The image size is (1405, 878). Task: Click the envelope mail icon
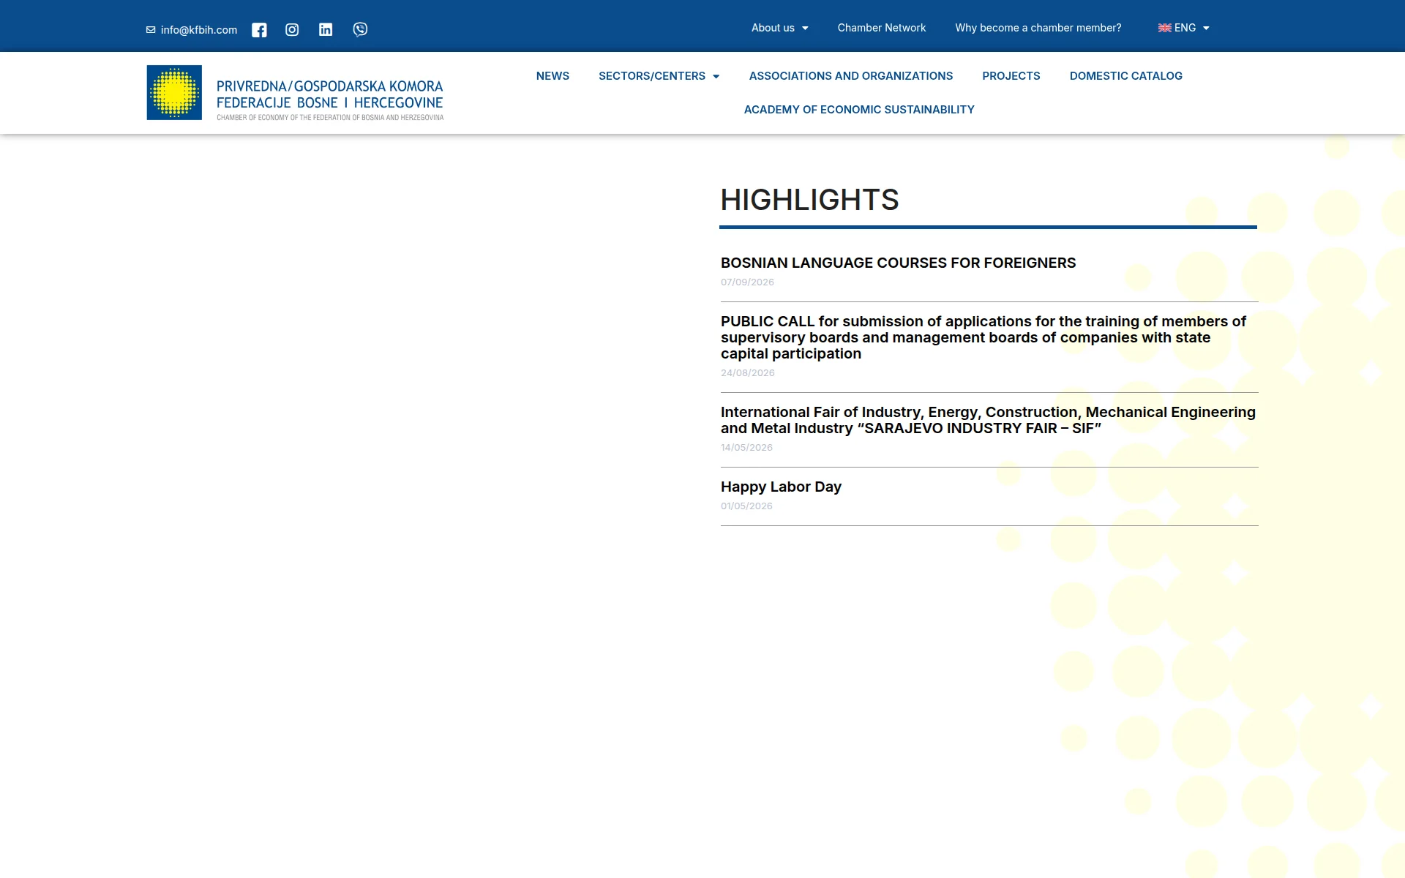[151, 30]
